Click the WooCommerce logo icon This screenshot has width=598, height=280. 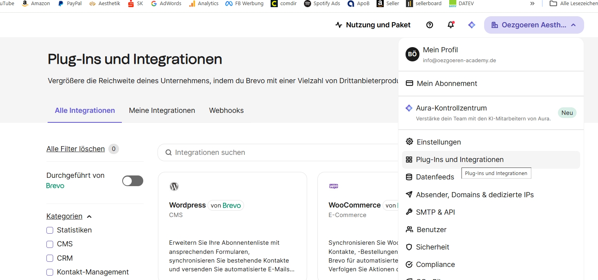(333, 186)
